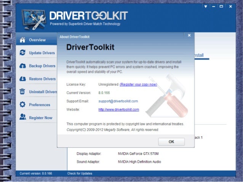Screen dimensions: 243x182
Task: Click the Current Version label in dialog
Action: 79,93
